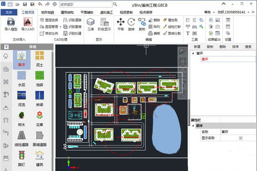Activate the 旋转 rotate tool
257x171 pixels.
(x=131, y=24)
